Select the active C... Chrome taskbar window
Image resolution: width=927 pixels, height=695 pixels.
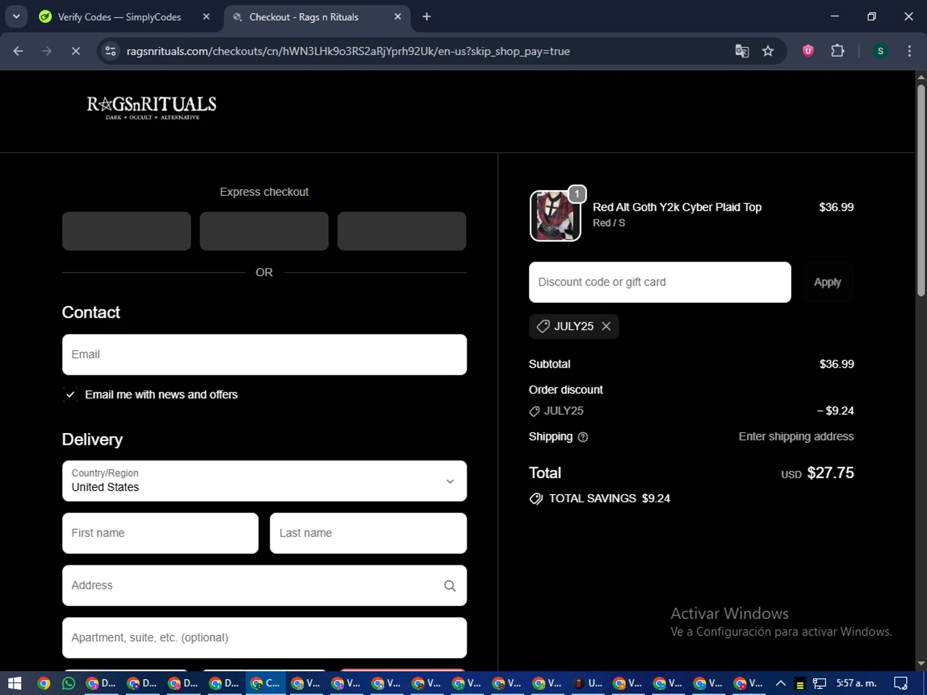click(265, 683)
